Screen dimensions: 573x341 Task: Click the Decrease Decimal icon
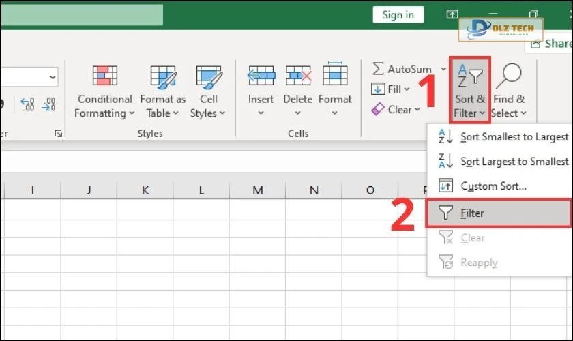point(48,104)
